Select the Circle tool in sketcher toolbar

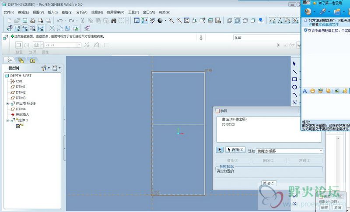(x=294, y=87)
